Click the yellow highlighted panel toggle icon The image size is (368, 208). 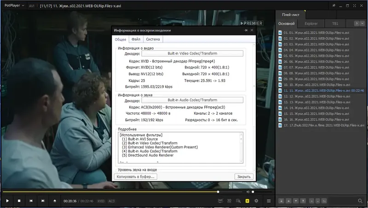coord(247,201)
